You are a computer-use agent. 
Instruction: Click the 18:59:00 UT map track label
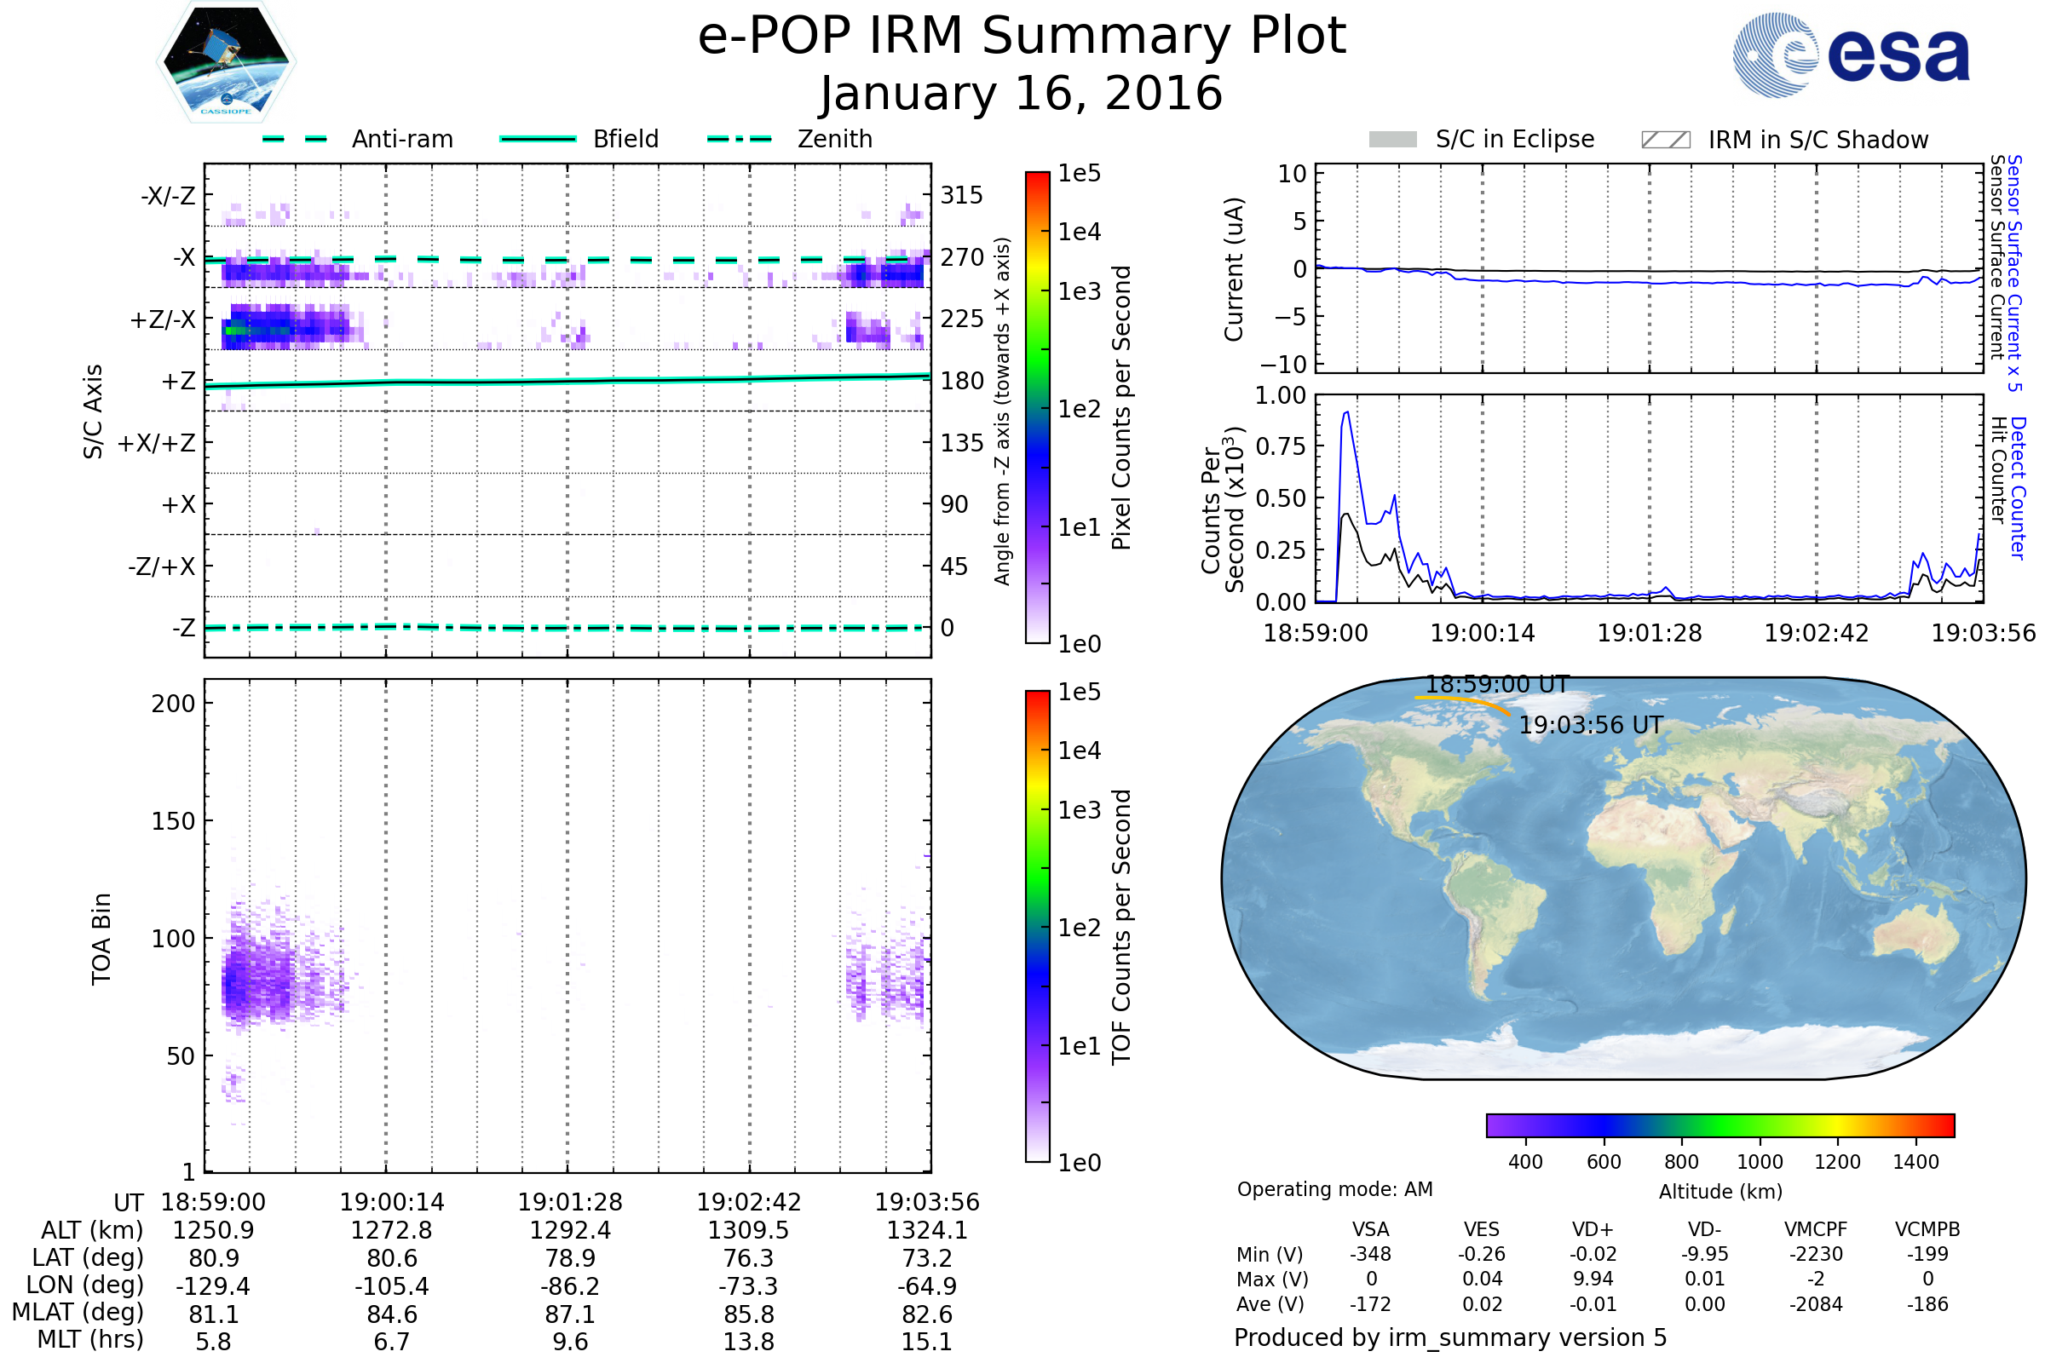tap(1496, 684)
